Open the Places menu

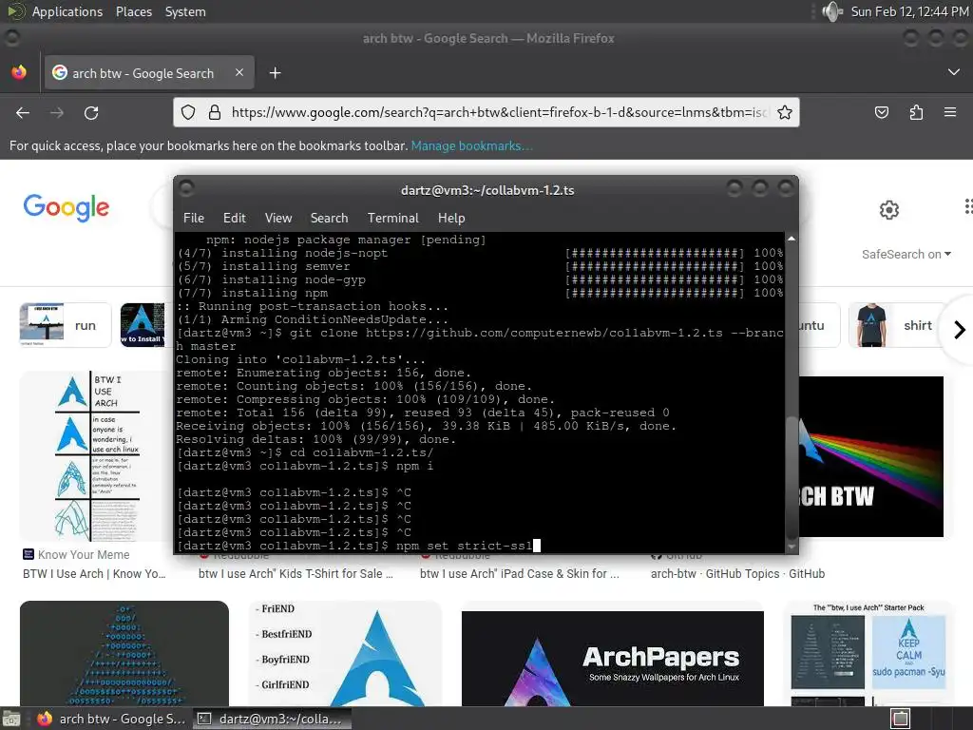pos(133,11)
